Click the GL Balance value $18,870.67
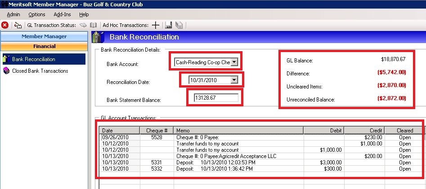This screenshot has height=189, width=426. click(x=394, y=59)
